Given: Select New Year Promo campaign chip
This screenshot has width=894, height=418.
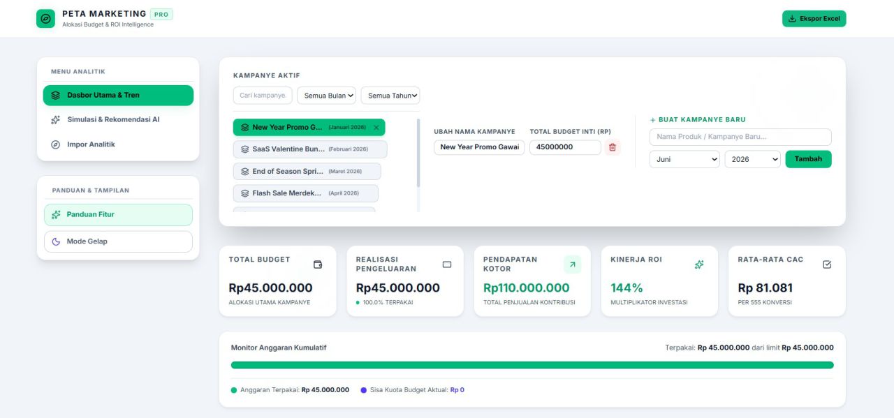Looking at the screenshot, I should point(309,128).
